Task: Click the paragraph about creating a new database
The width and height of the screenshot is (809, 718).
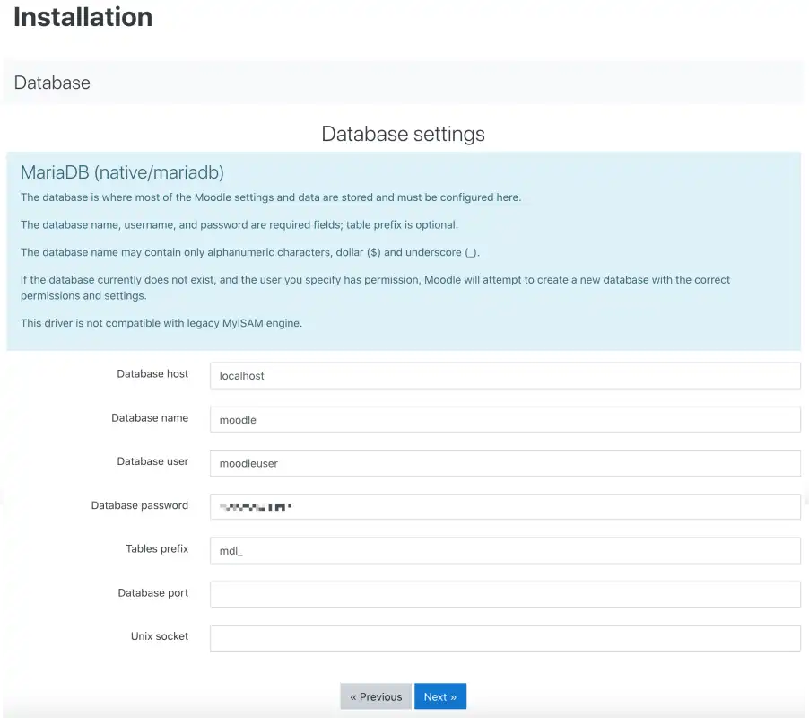Action: 375,287
